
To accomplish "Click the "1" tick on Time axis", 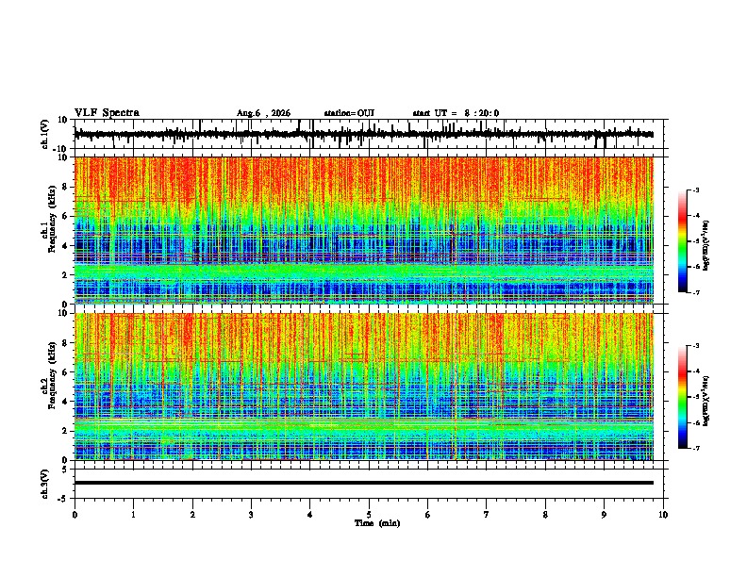I will (133, 515).
